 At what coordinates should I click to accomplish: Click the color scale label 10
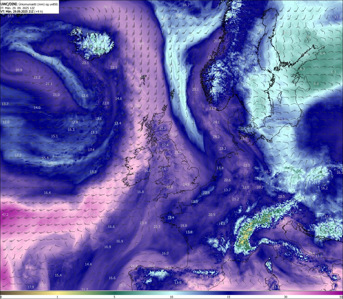pyautogui.click(x=171, y=297)
